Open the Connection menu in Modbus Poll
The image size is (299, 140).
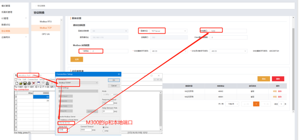[33, 79]
